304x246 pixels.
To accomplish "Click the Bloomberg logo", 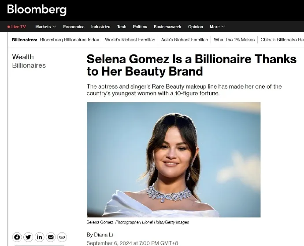I will [37, 10].
